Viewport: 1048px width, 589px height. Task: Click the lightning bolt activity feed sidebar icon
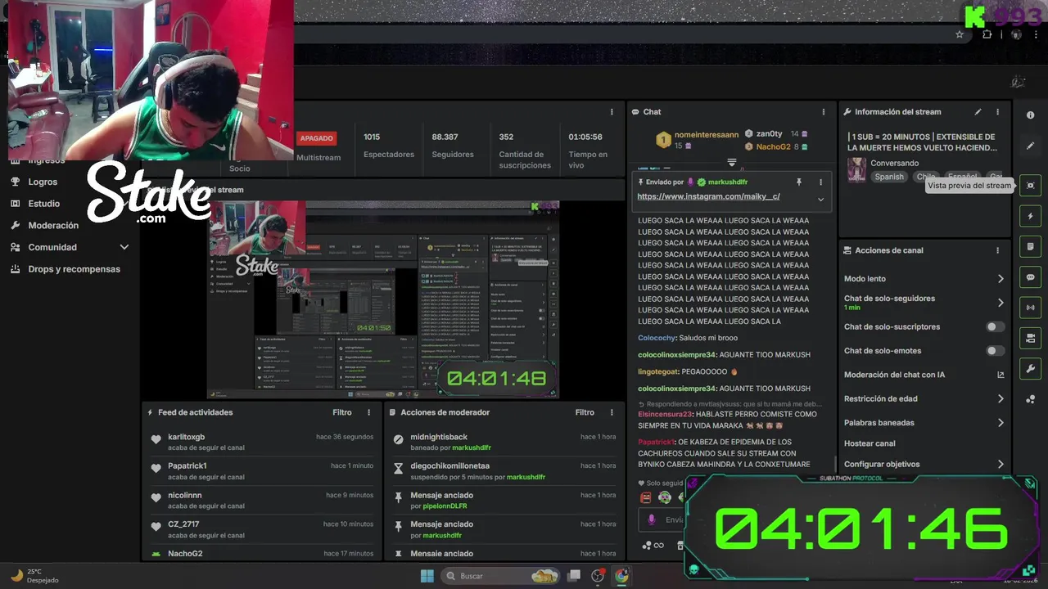click(x=1030, y=216)
